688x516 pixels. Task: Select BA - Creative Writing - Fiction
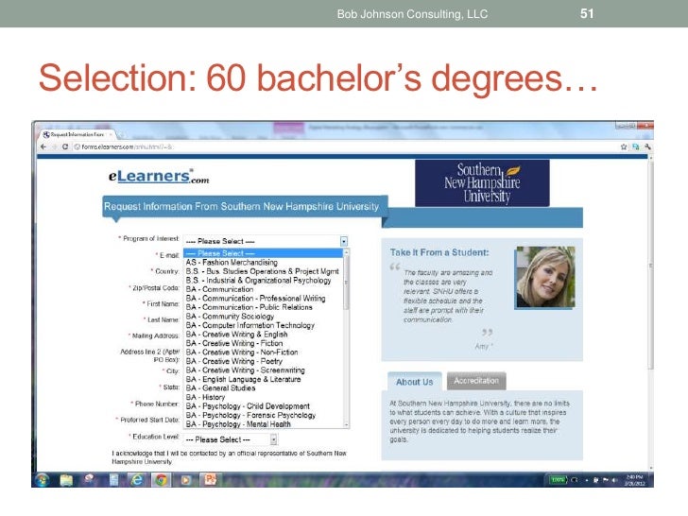tap(264, 343)
